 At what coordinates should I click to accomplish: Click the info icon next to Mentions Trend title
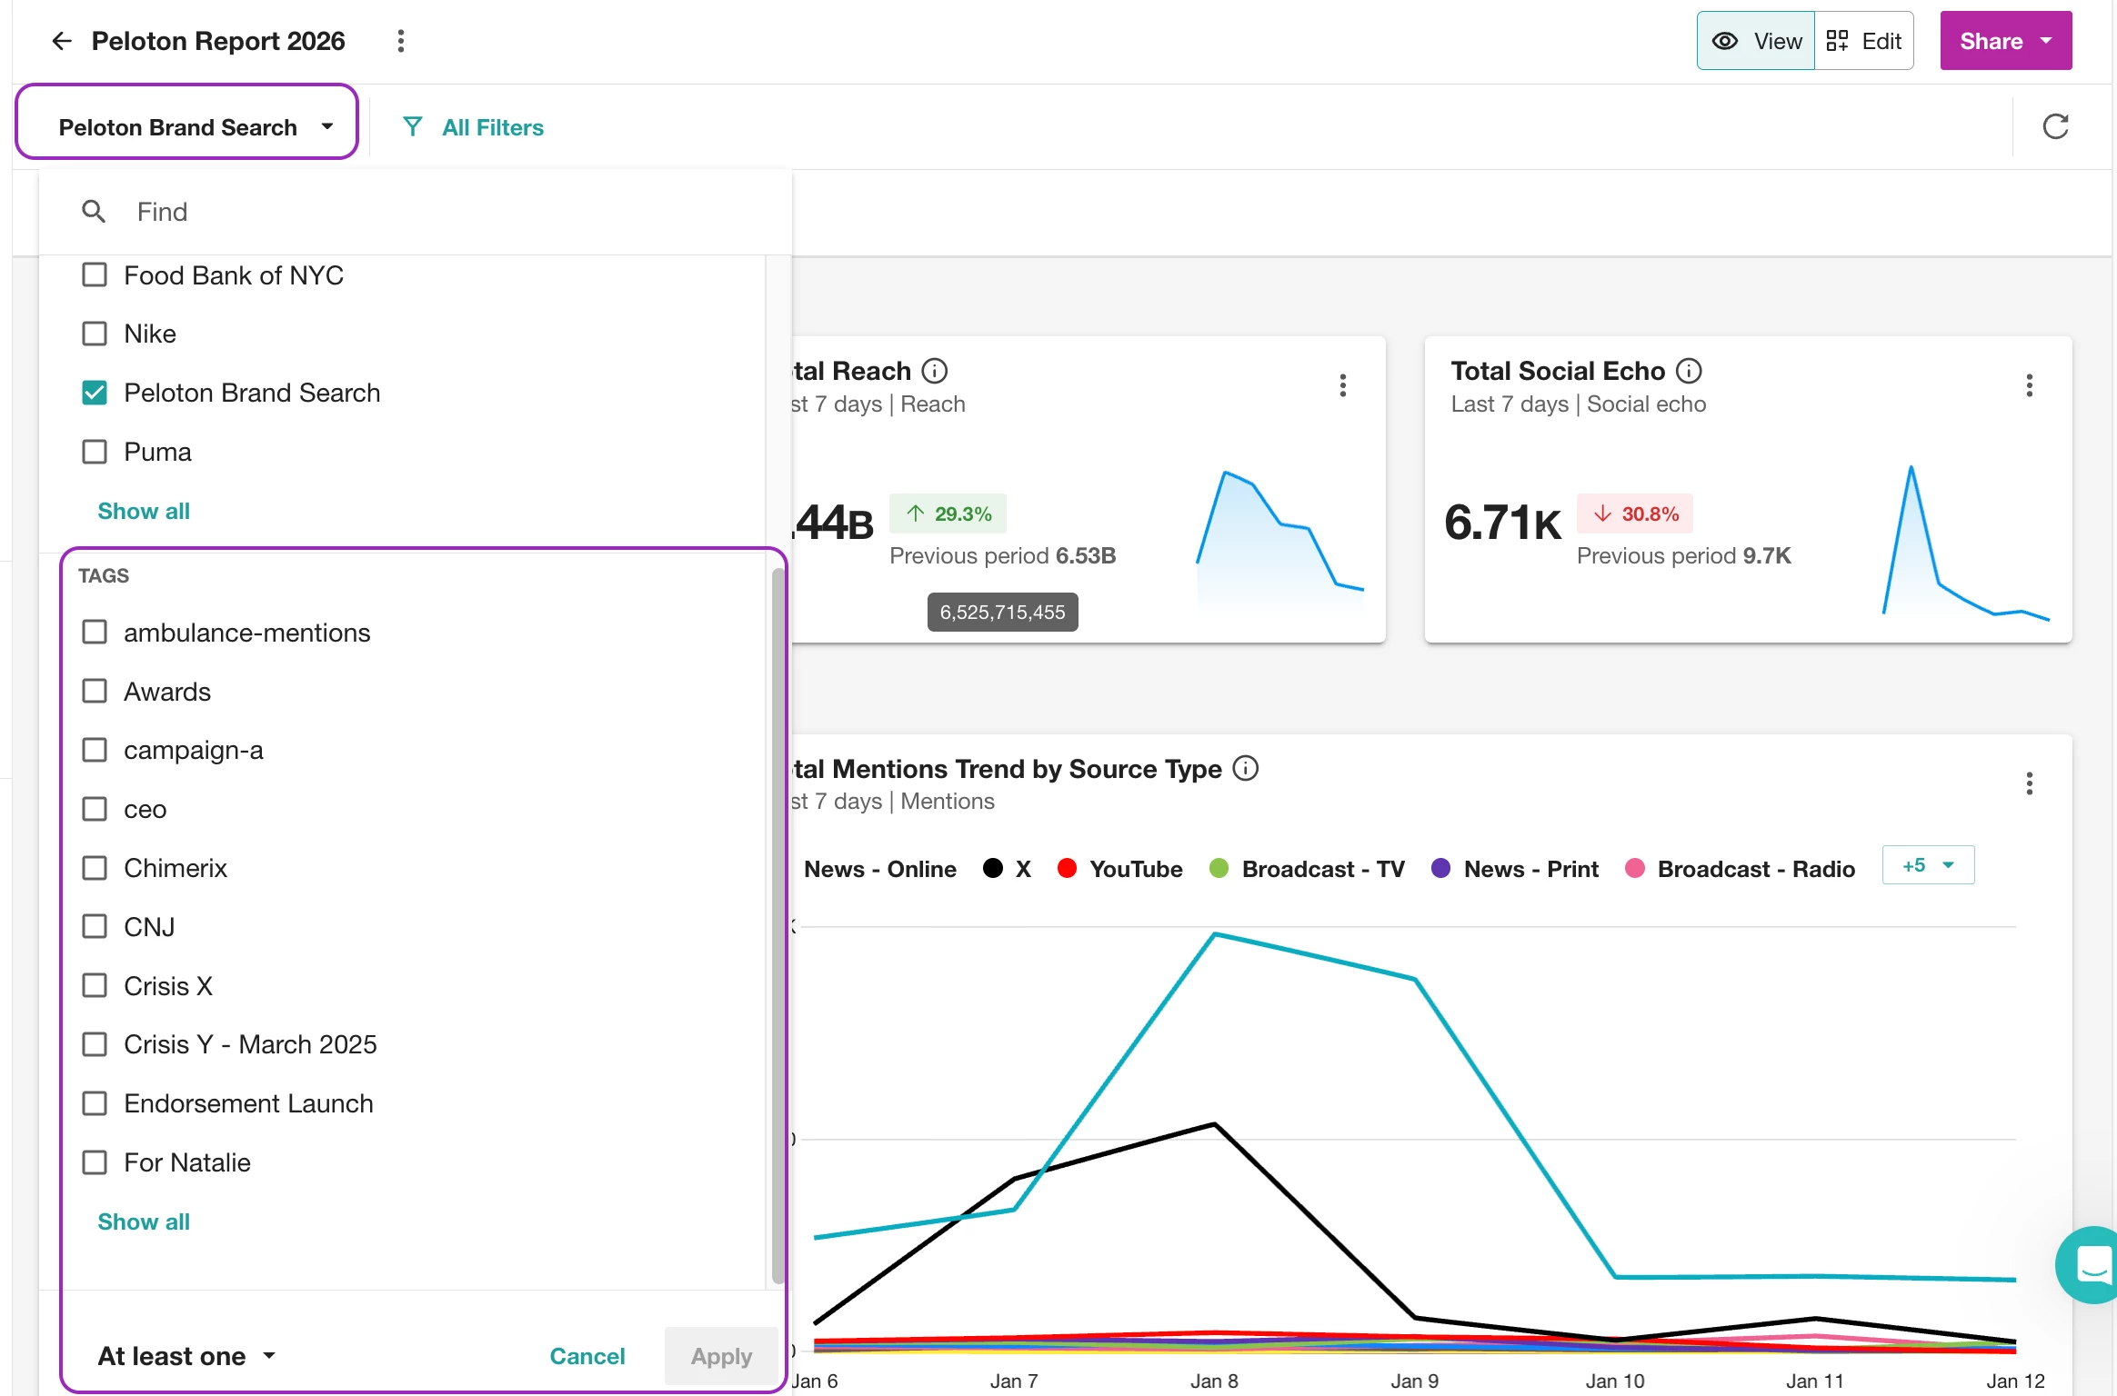point(1245,769)
